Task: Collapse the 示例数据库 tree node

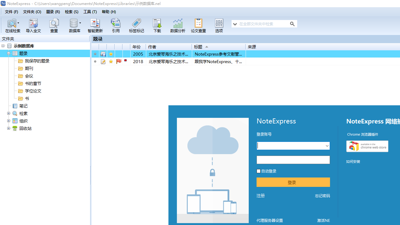Action: (x=3, y=46)
